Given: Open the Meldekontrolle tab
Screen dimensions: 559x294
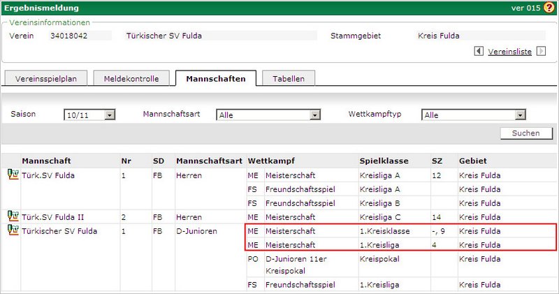Looking at the screenshot, I should [x=131, y=78].
